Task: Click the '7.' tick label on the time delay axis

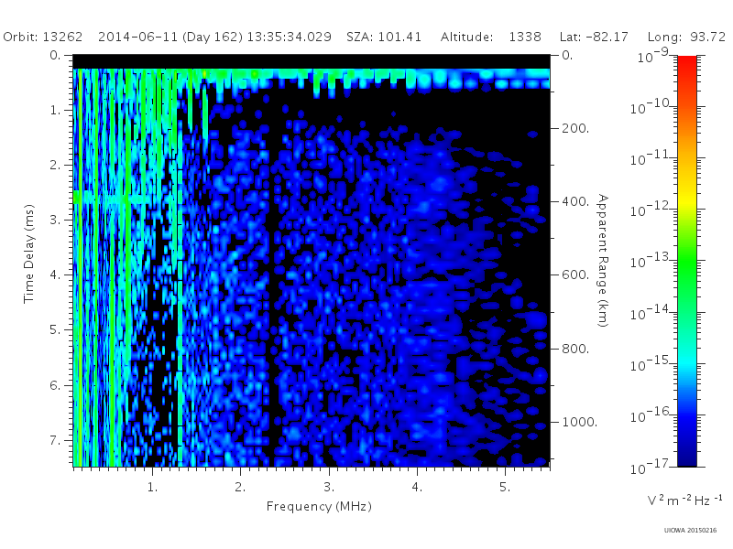Action: (x=55, y=440)
